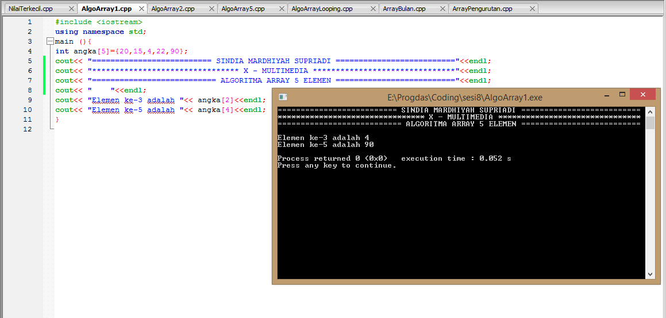Viewport: 666px width, 318px height.
Task: Close the NilaiTerkecil.cpp tab
Action: click(71, 9)
